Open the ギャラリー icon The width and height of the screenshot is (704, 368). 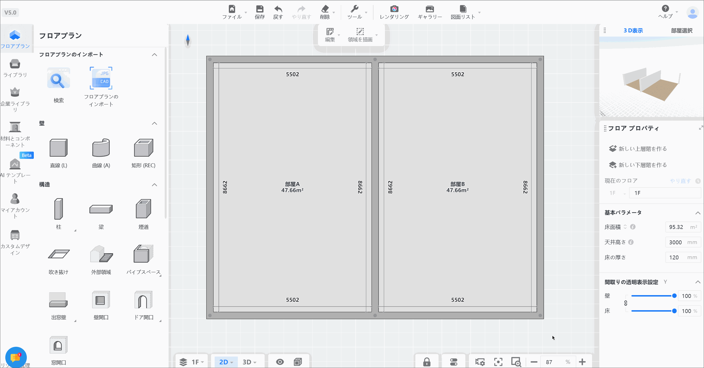point(430,9)
